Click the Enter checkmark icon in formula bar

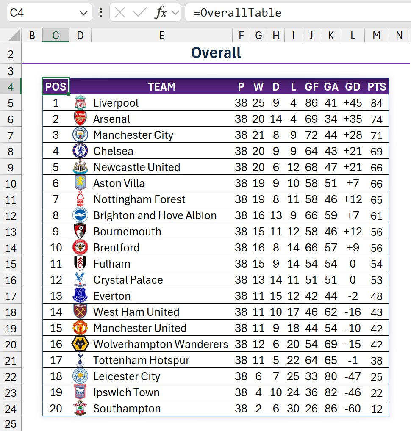coord(140,13)
